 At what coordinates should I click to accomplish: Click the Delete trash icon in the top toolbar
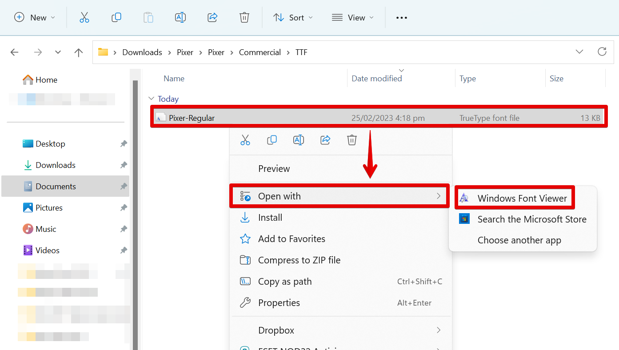click(244, 18)
